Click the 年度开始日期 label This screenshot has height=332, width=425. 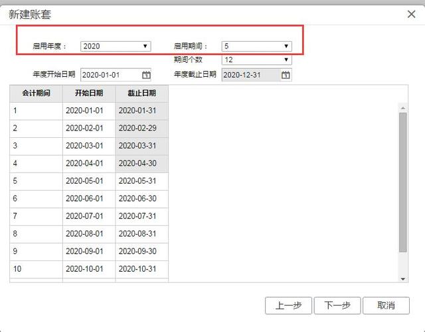coord(54,74)
